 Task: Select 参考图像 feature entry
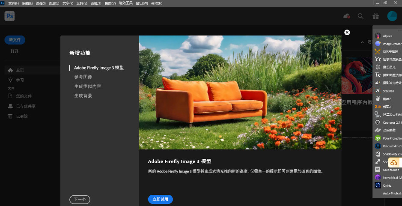[83, 77]
